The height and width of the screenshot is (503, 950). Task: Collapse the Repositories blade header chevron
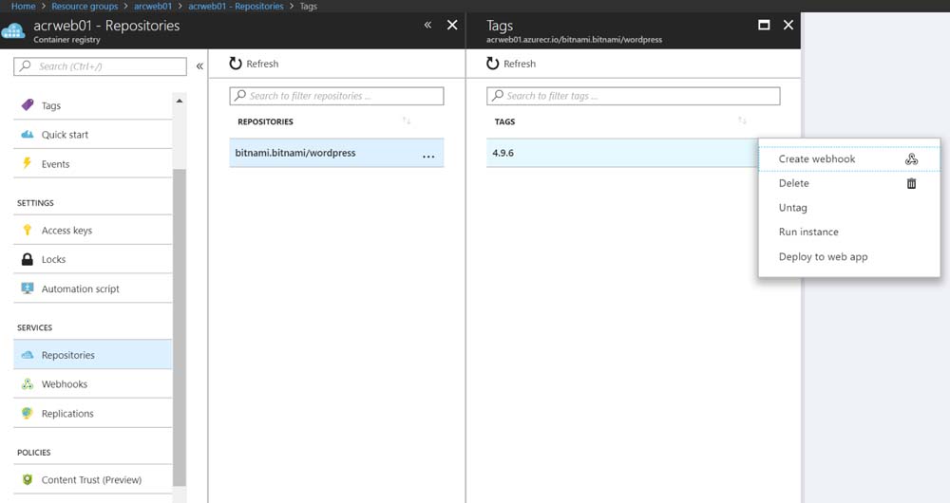coord(427,26)
